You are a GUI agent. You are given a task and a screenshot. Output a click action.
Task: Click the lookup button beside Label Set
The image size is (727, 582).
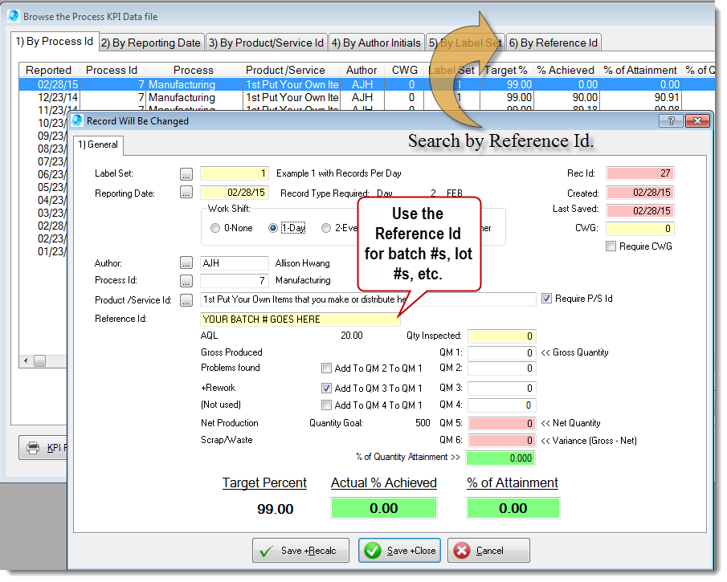(x=186, y=173)
